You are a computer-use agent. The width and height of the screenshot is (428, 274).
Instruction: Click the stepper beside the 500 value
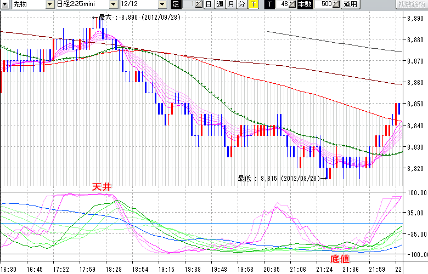coord(336,4)
